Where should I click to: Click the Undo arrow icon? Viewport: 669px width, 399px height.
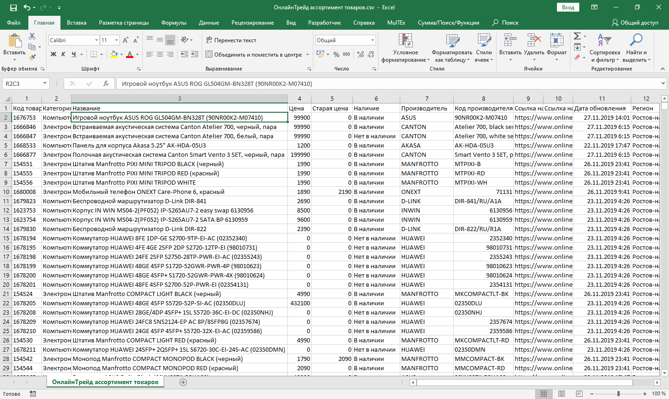click(27, 7)
